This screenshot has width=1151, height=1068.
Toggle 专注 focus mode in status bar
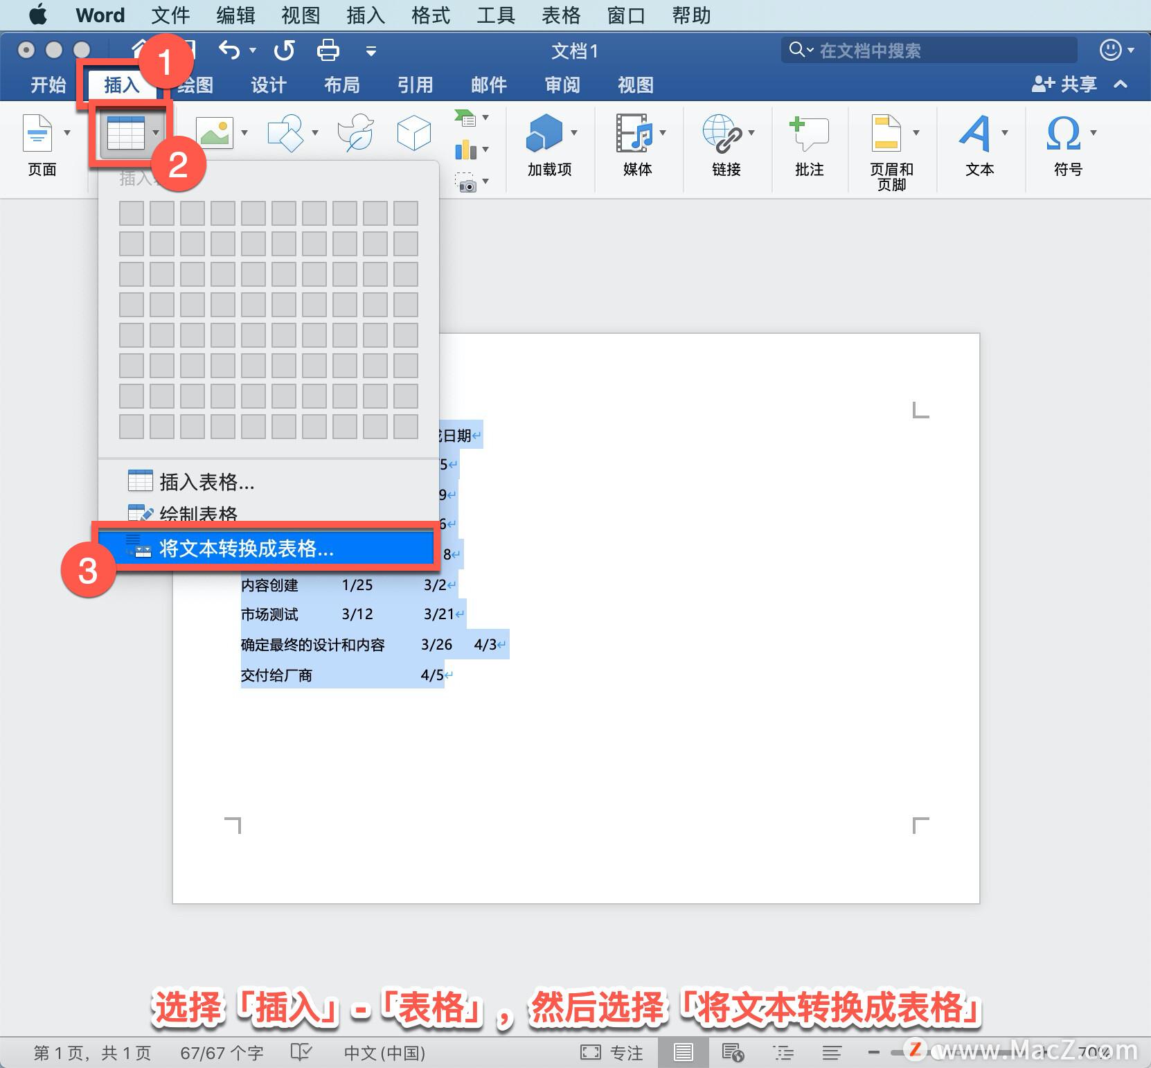[x=613, y=1052]
